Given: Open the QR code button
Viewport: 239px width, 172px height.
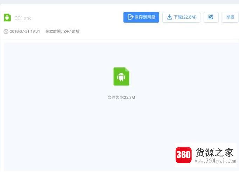Looking at the screenshot, I should click(211, 17).
